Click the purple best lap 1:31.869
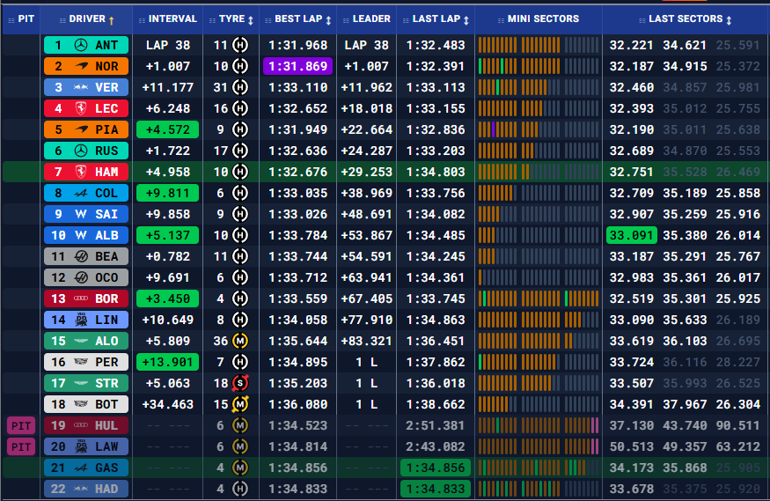 pos(298,66)
